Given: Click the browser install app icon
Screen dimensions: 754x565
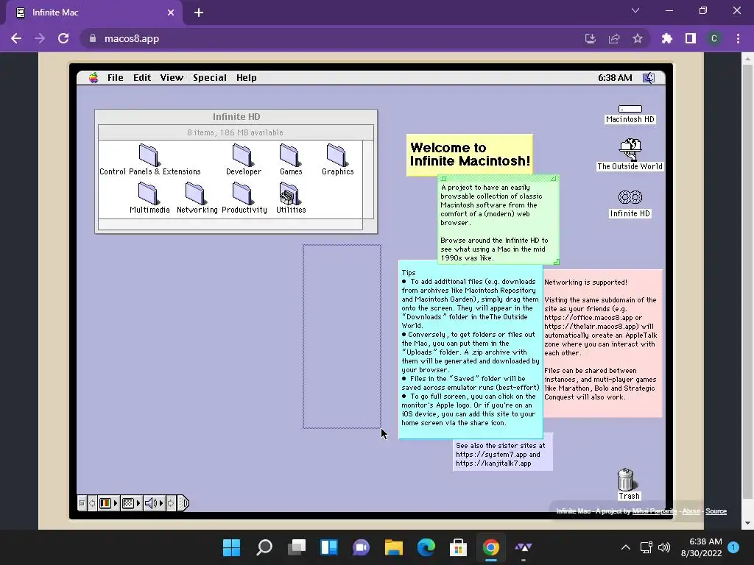Looking at the screenshot, I should click(x=591, y=38).
